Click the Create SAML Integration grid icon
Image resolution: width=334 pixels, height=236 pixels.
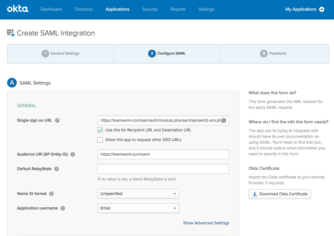tap(11, 33)
